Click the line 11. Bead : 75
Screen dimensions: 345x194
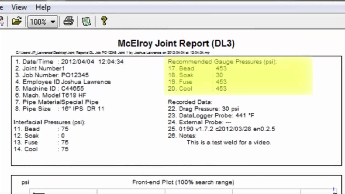pos(41,129)
